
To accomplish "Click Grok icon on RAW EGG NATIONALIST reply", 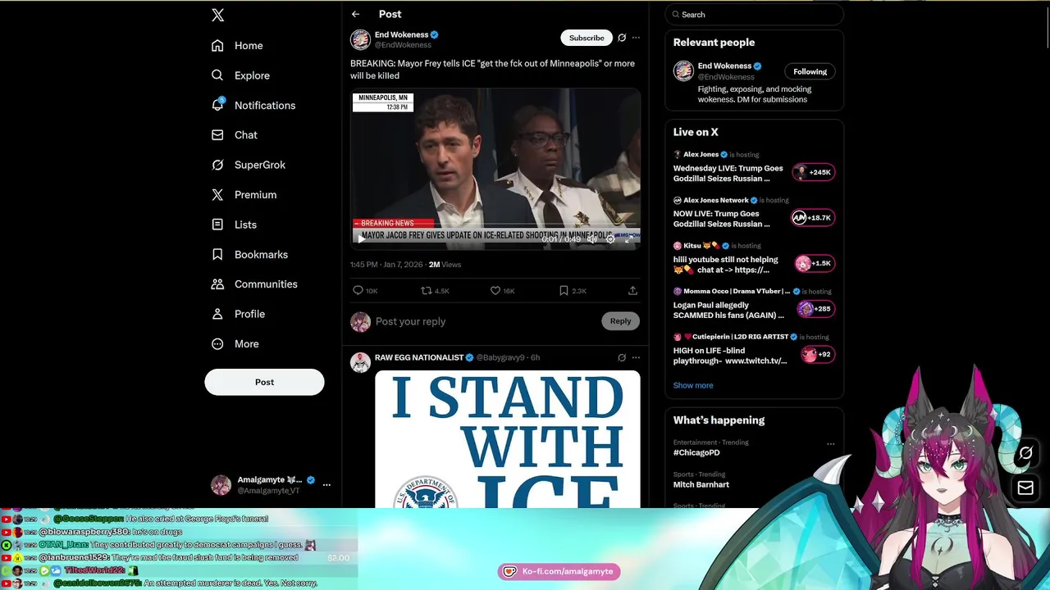I will 622,358.
